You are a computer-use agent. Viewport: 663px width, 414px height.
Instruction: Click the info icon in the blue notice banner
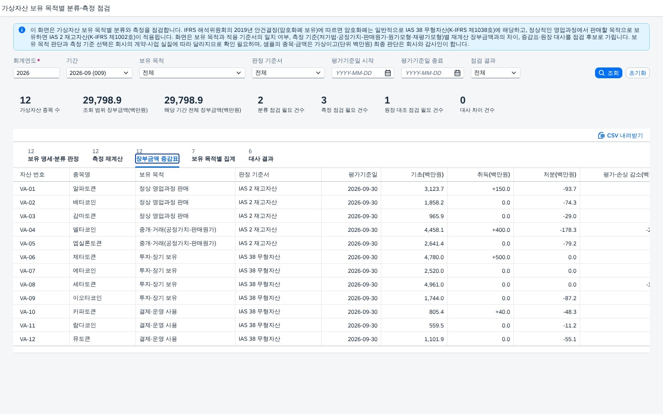point(22,30)
